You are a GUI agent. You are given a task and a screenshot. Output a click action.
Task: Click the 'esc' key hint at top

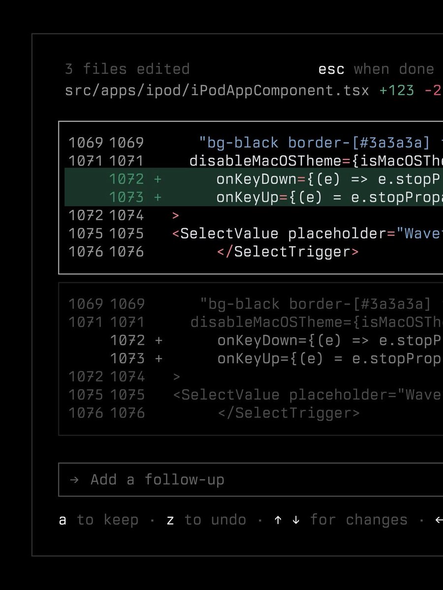pos(331,69)
